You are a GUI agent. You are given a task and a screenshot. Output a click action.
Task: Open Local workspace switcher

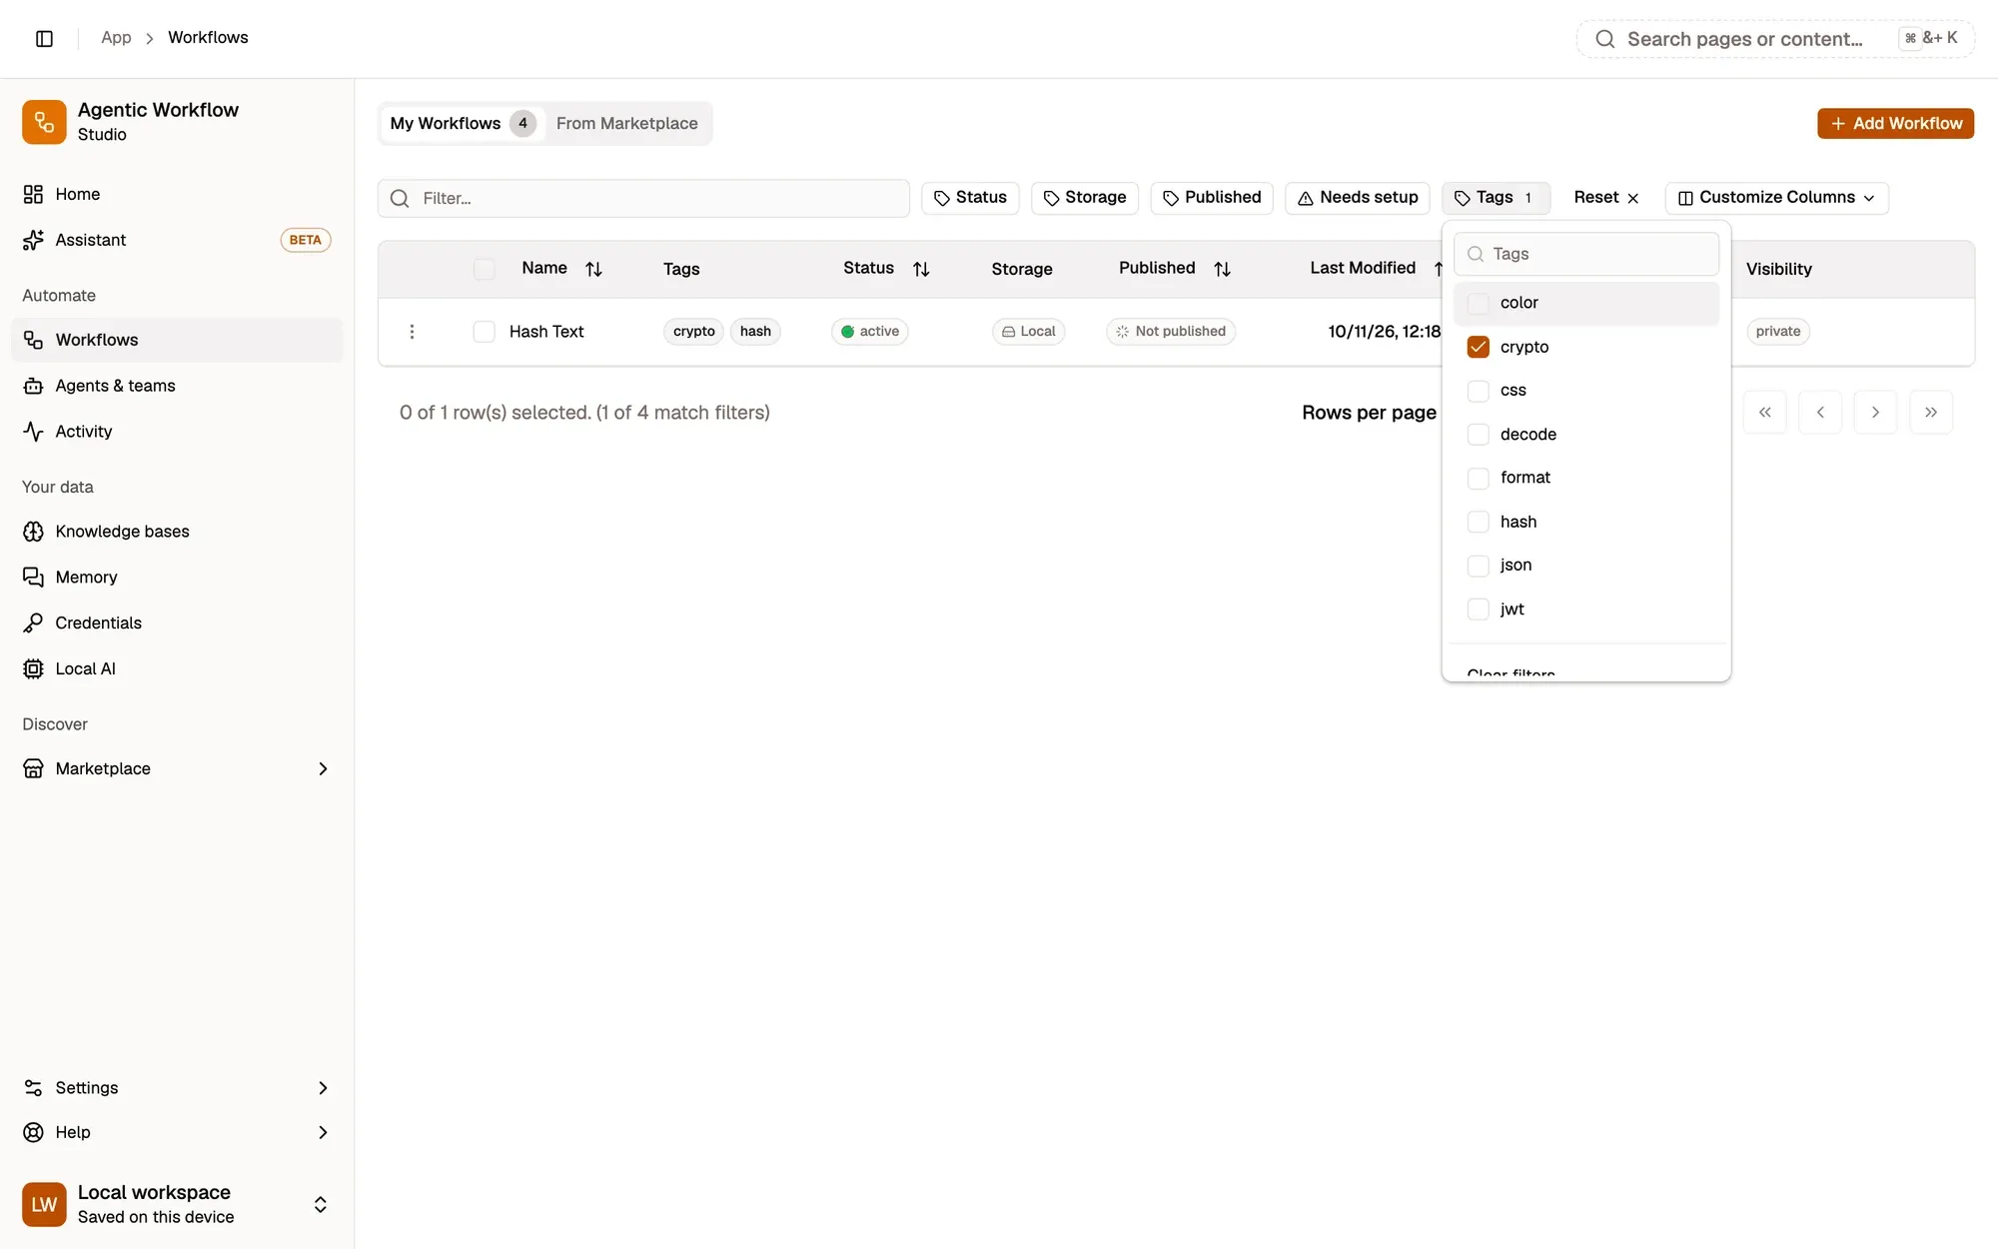pos(177,1204)
